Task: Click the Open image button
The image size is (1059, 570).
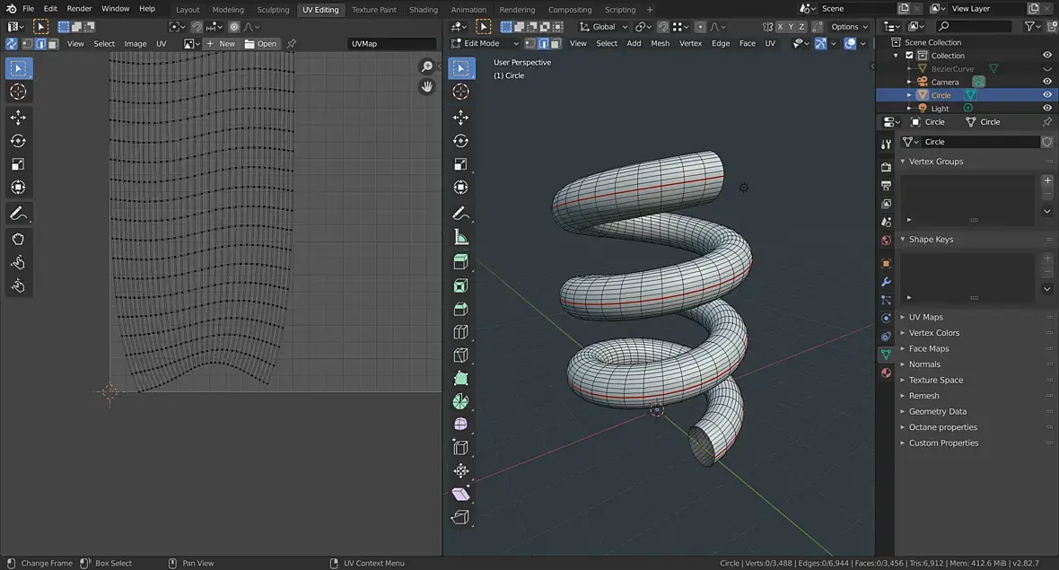Action: 261,43
